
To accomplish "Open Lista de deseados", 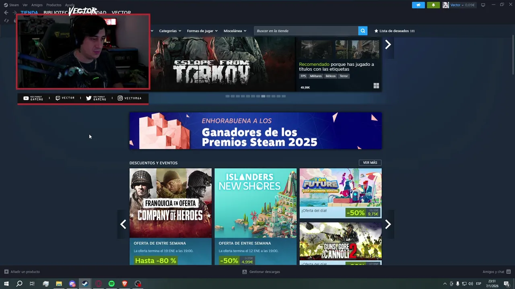I will click(394, 31).
